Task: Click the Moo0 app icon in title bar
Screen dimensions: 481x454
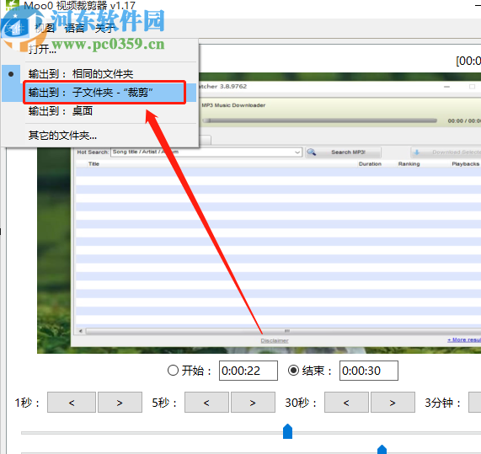Action: [x=13, y=6]
